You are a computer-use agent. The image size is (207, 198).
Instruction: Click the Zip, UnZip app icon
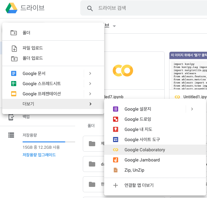click(116, 170)
